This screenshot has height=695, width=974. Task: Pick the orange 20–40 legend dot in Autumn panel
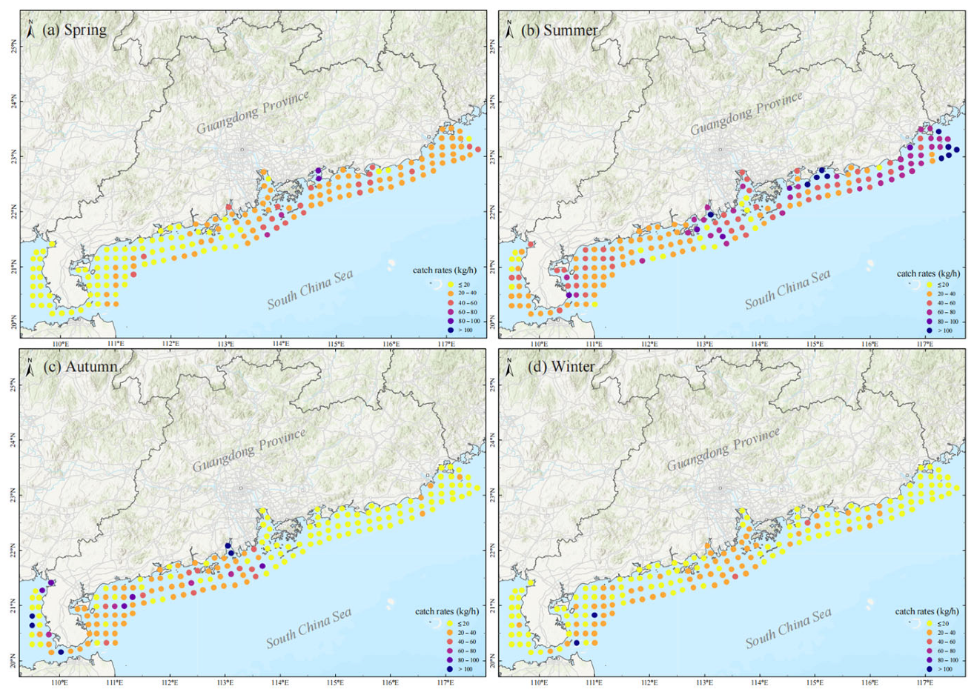click(450, 633)
